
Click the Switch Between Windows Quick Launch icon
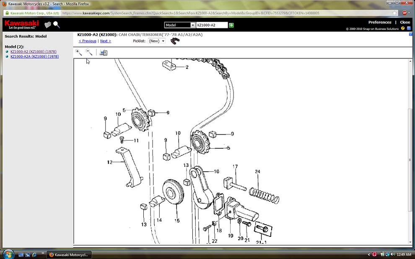click(x=28, y=254)
